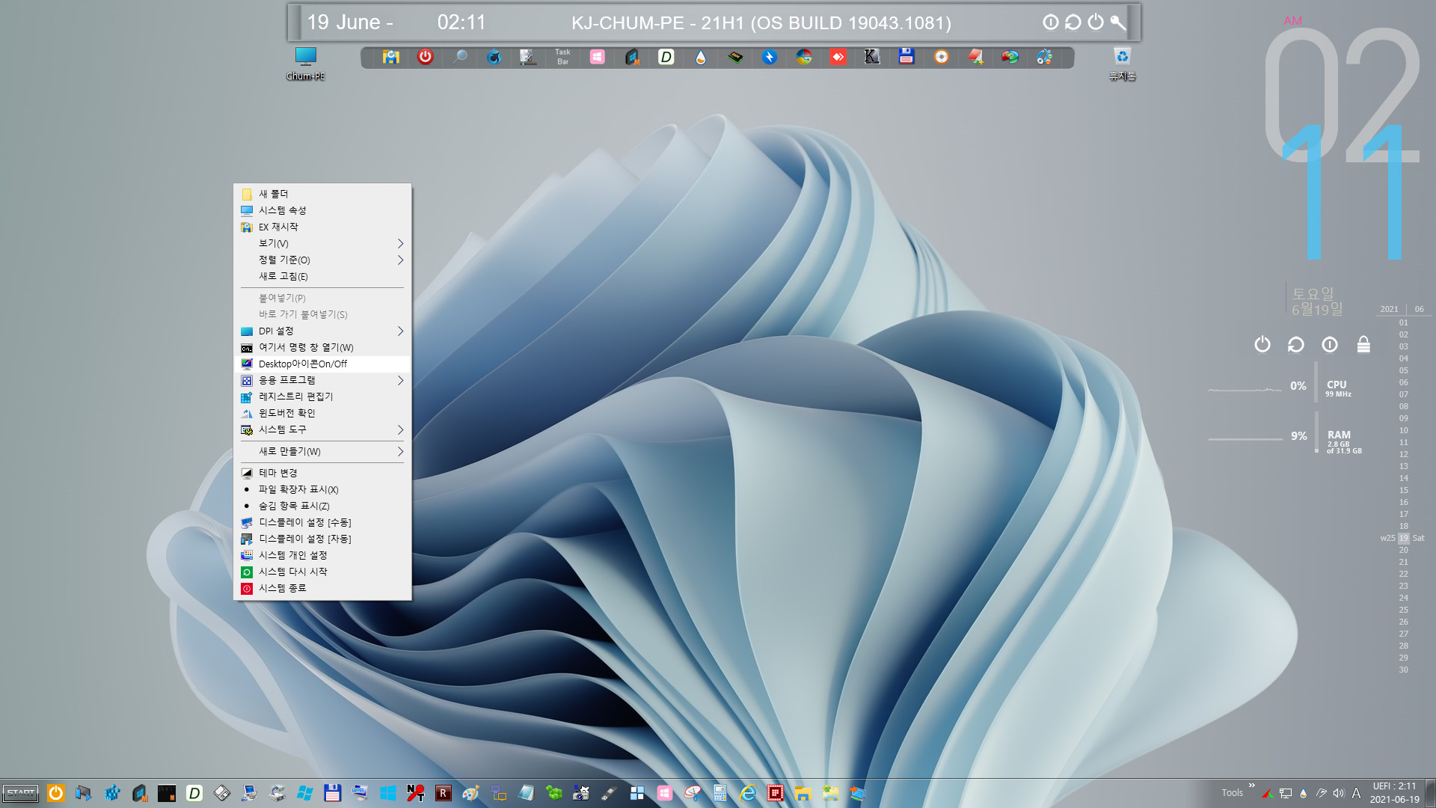Open the magnifier search icon in top dock
Viewport: 1436px width, 808px height.
460,57
